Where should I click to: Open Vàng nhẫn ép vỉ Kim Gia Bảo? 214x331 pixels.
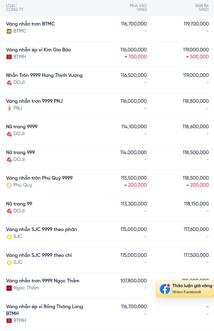tap(107, 54)
